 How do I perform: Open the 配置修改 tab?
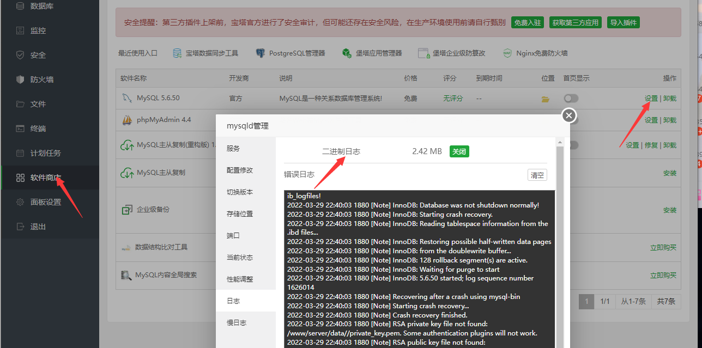point(246,170)
